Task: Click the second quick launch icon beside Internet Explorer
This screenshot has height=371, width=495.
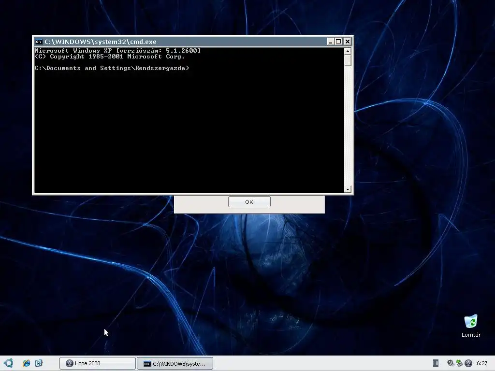Action: (x=39, y=363)
